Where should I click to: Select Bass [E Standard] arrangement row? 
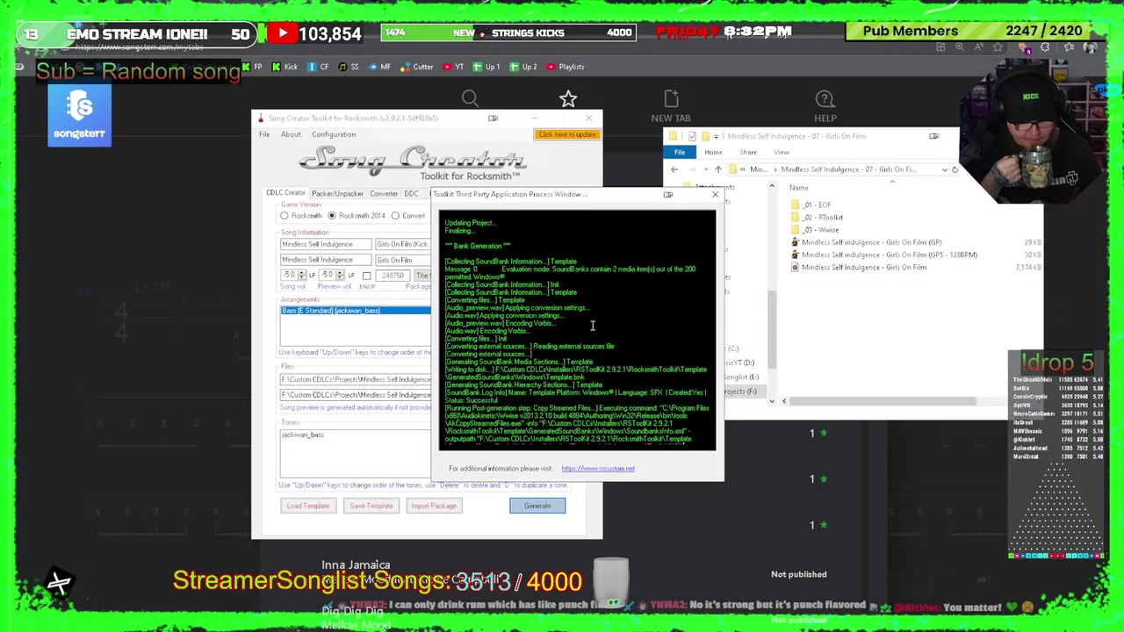[356, 311]
